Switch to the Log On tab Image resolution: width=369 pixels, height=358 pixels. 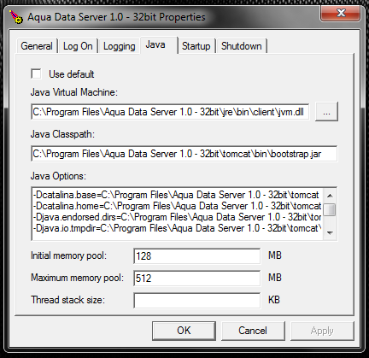click(78, 46)
